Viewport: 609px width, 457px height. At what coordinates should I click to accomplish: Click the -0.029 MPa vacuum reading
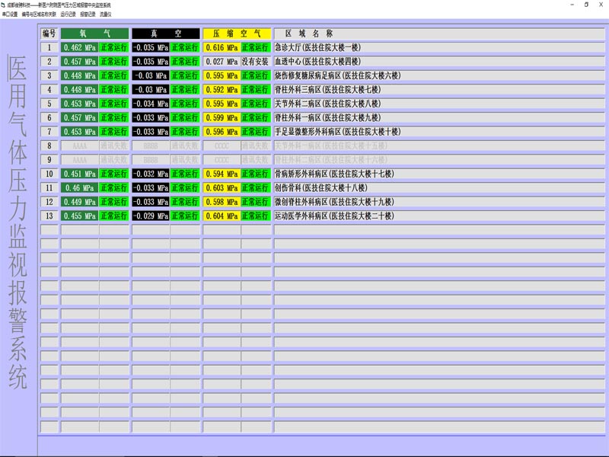pos(150,216)
